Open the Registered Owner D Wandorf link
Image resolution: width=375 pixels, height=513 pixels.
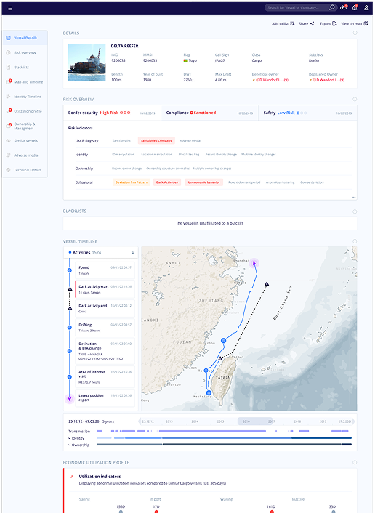point(327,80)
